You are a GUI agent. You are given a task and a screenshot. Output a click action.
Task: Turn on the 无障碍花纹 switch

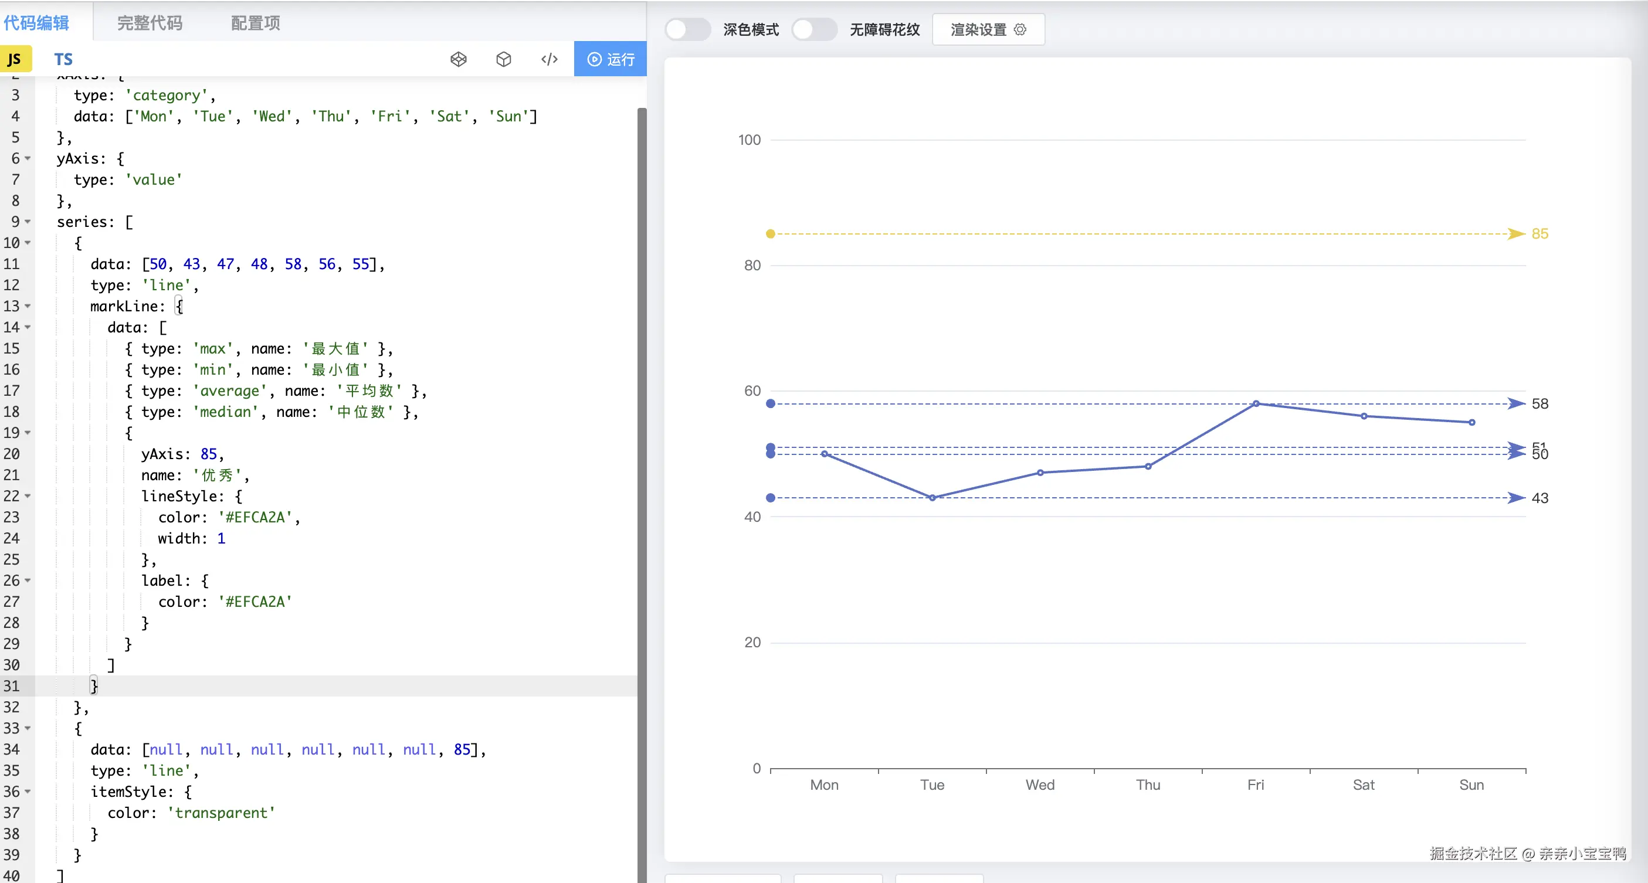(x=814, y=29)
